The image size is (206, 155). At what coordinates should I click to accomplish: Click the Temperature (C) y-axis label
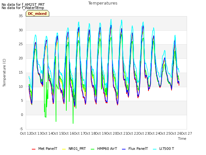4,73
